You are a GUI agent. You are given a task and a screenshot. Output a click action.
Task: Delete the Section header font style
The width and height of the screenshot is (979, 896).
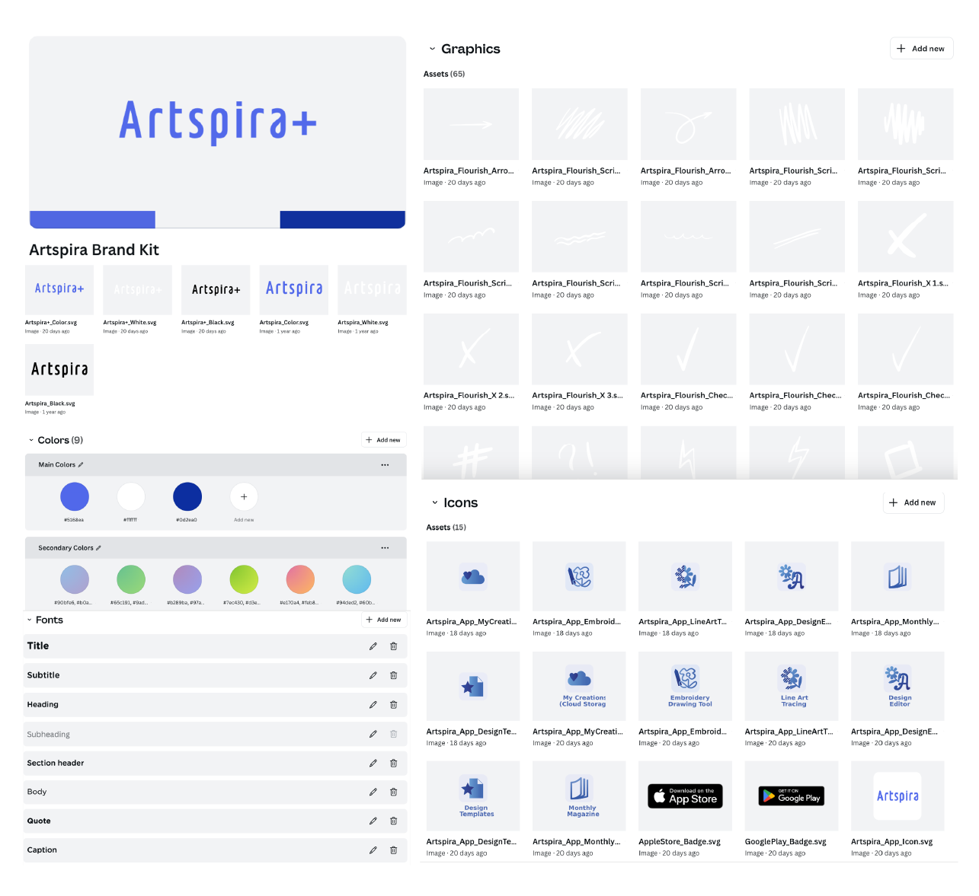393,763
